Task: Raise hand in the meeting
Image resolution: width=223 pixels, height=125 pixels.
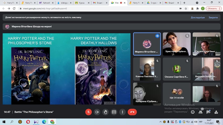Action: point(105,112)
